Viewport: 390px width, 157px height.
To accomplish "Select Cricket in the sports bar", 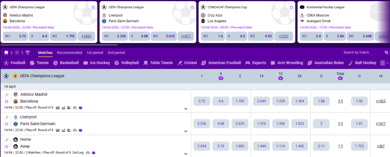I will pyautogui.click(x=187, y=63).
